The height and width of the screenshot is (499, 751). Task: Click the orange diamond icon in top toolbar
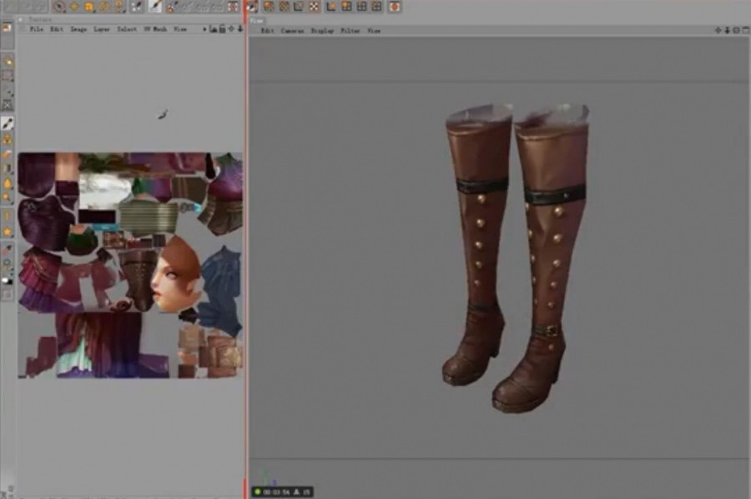pyautogui.click(x=74, y=6)
